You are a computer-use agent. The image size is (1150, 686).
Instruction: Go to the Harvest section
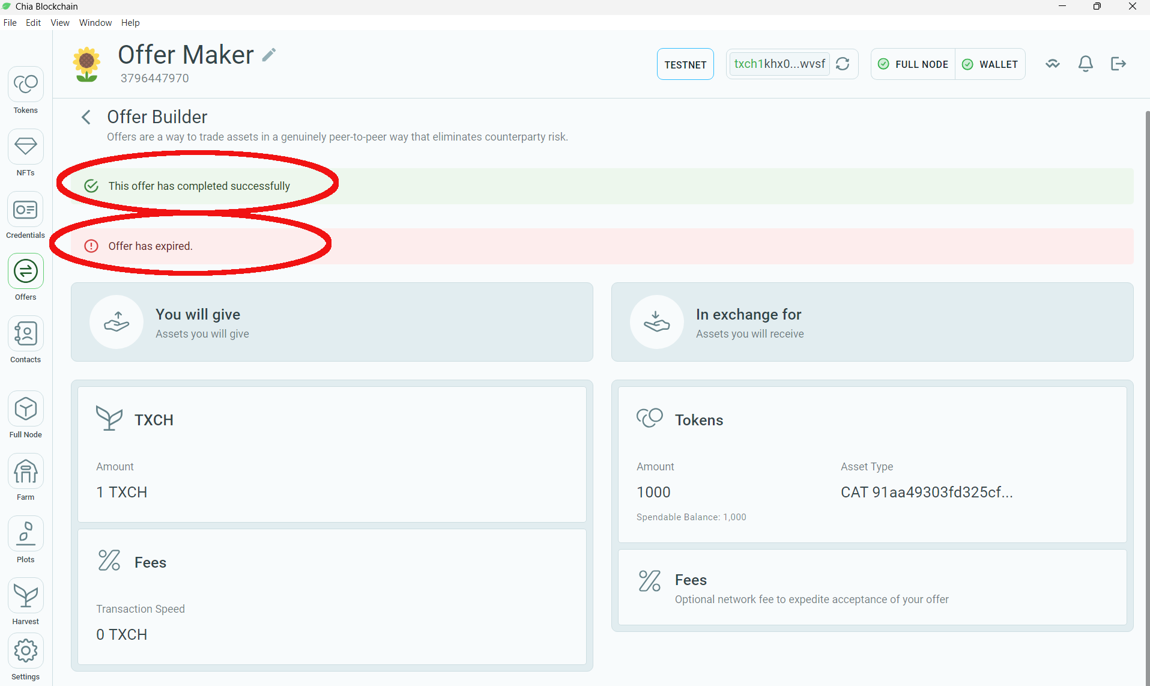25,595
